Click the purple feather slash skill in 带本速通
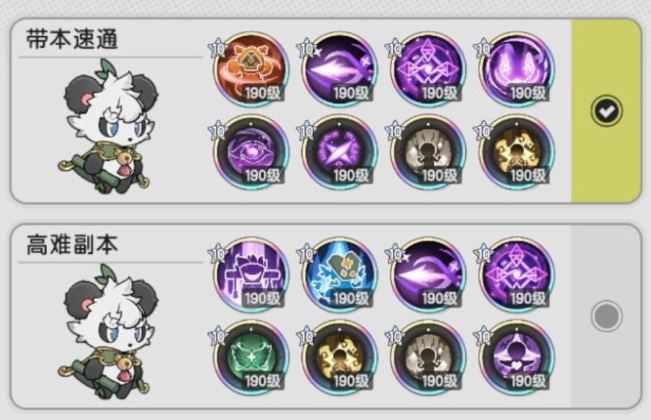The image size is (651, 420). click(x=339, y=69)
